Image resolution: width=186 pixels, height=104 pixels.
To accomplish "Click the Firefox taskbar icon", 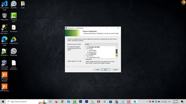I will pyautogui.click(x=56, y=101).
